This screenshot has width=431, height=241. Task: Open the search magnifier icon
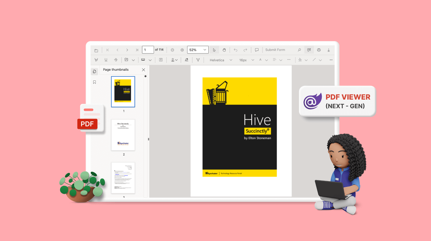click(299, 50)
